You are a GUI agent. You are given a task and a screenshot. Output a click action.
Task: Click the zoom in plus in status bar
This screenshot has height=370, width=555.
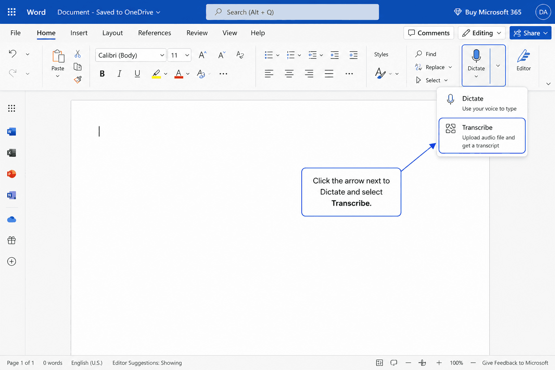[x=439, y=363]
